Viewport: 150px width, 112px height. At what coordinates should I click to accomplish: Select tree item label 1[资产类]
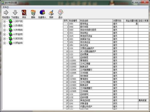pos(18,21)
